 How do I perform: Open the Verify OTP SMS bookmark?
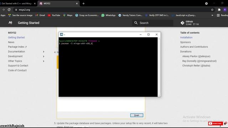[157, 15]
